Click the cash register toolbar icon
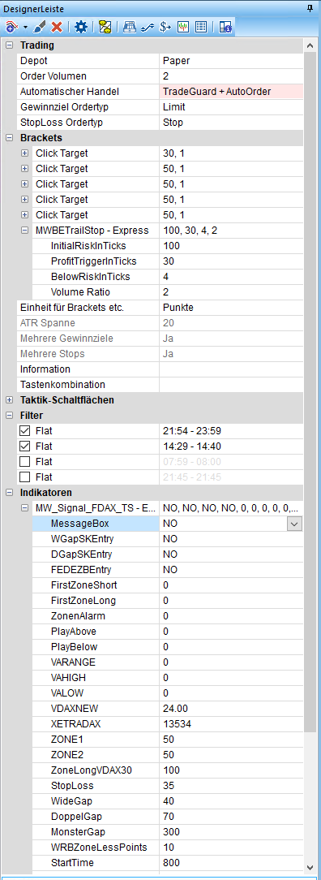 130,26
